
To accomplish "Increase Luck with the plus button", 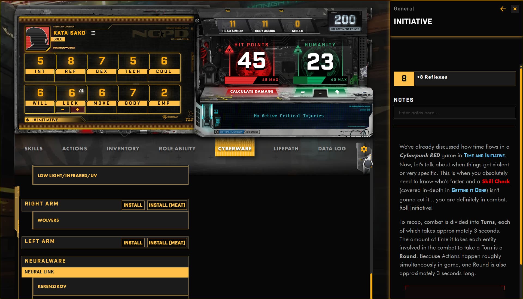I will pos(78,110).
